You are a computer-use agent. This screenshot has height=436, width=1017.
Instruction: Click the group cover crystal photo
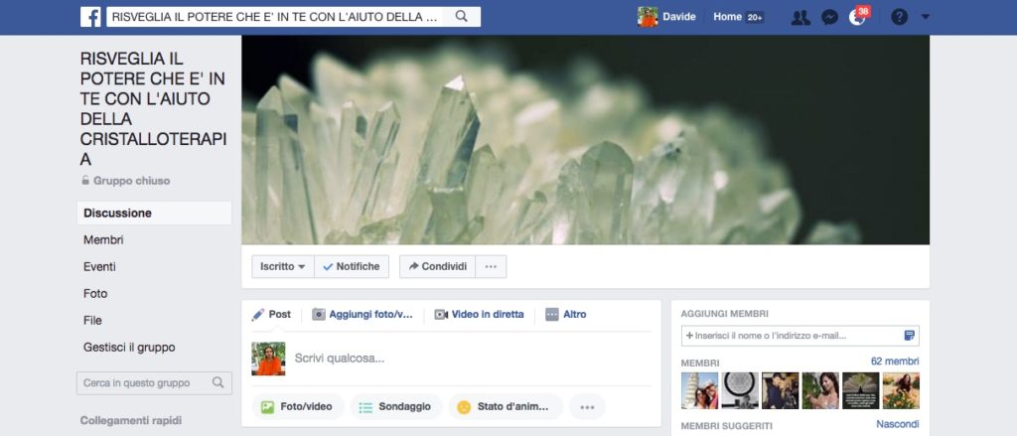pyautogui.click(x=586, y=140)
